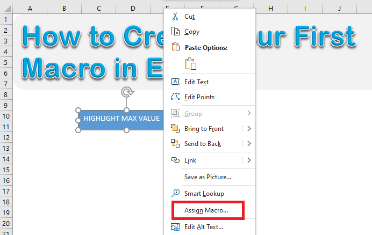This screenshot has width=372, height=235.
Task: Click the Bring to Front icon
Action: (x=175, y=128)
